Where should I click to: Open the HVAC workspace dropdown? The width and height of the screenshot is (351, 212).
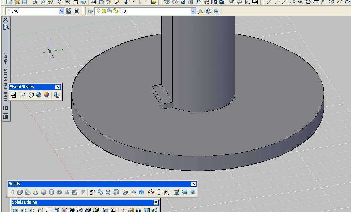tap(62, 11)
